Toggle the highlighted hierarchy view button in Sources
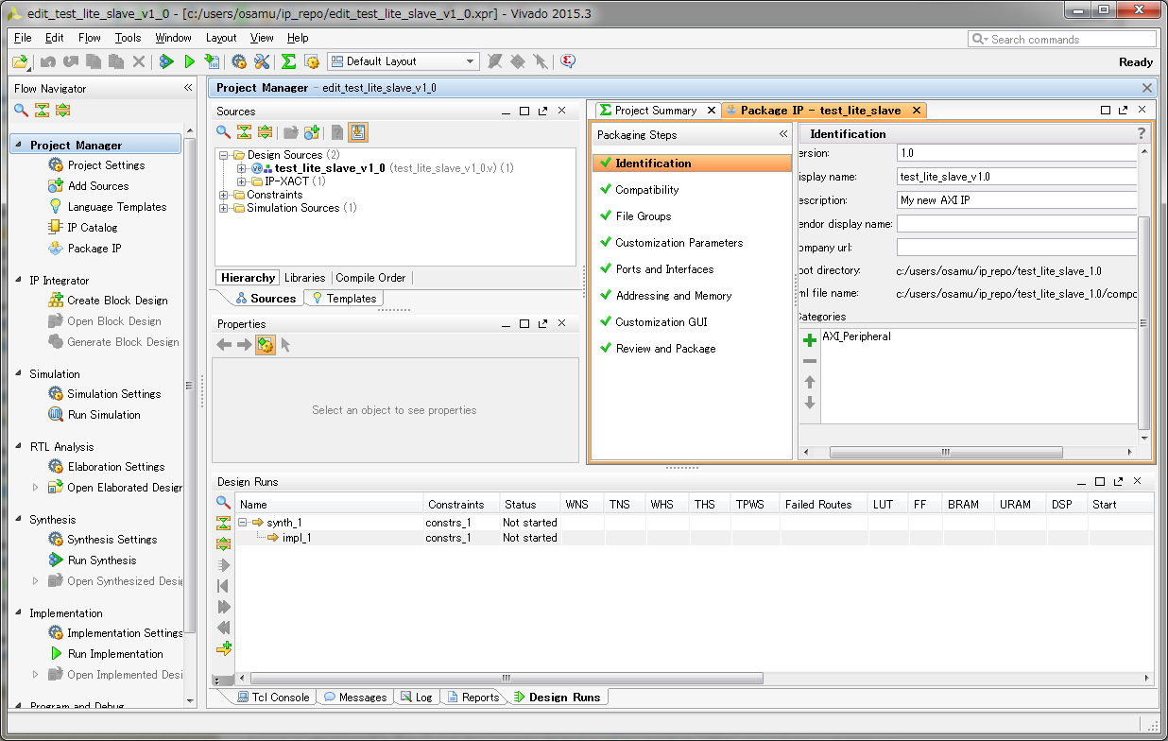Viewport: 1168px width, 741px height. pyautogui.click(x=358, y=132)
